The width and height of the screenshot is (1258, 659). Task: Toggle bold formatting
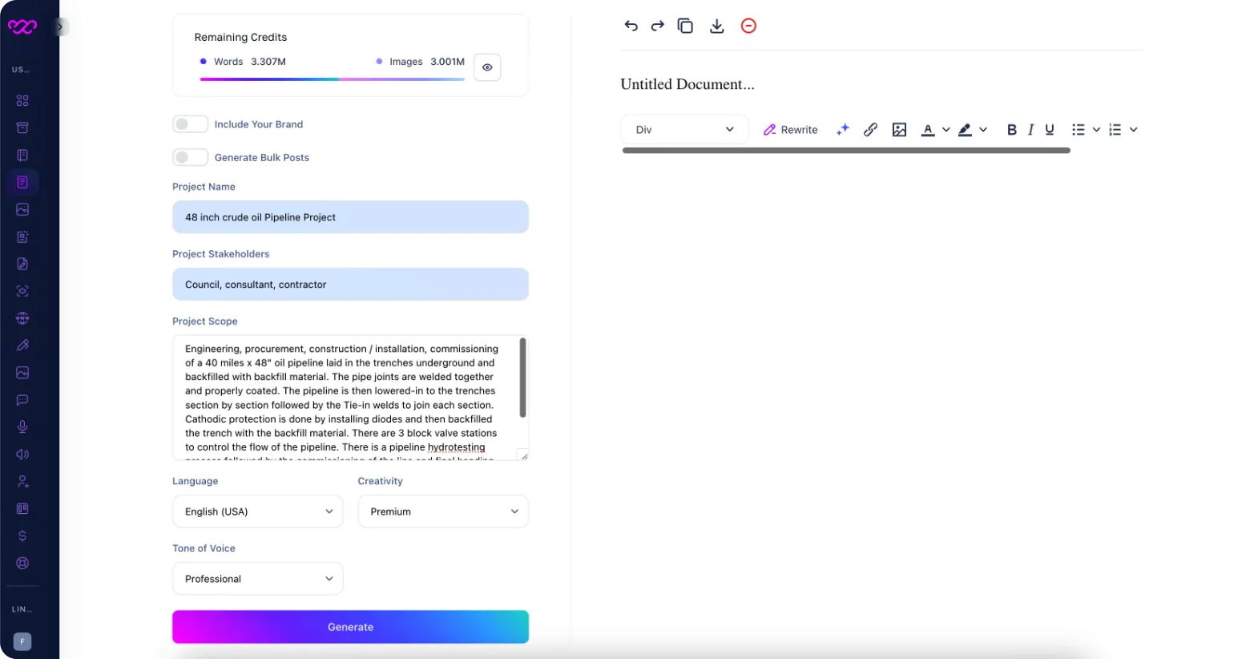1012,129
